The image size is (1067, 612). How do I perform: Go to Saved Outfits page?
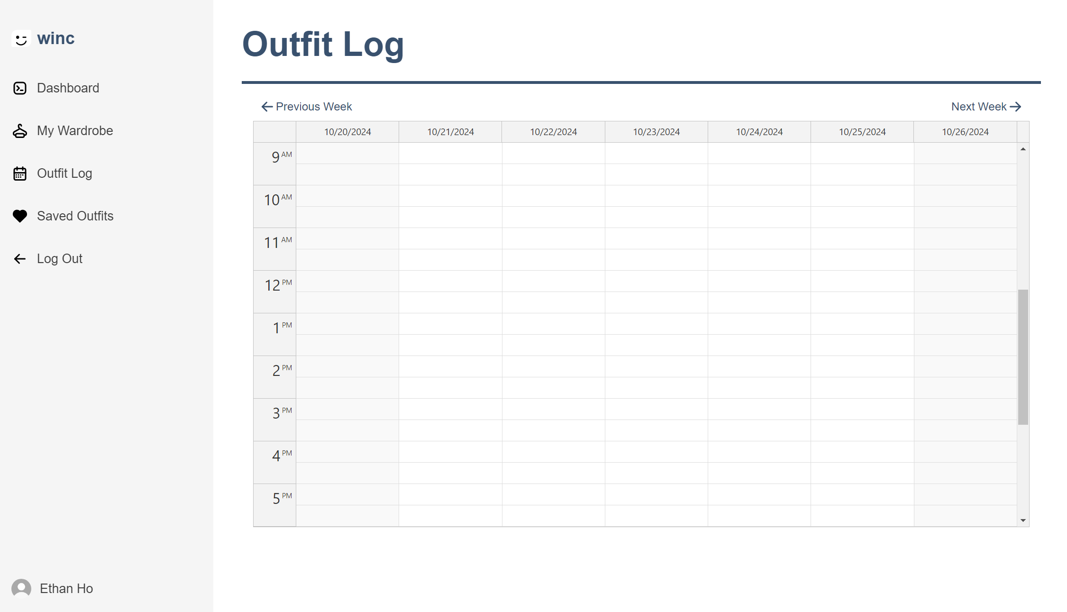75,216
